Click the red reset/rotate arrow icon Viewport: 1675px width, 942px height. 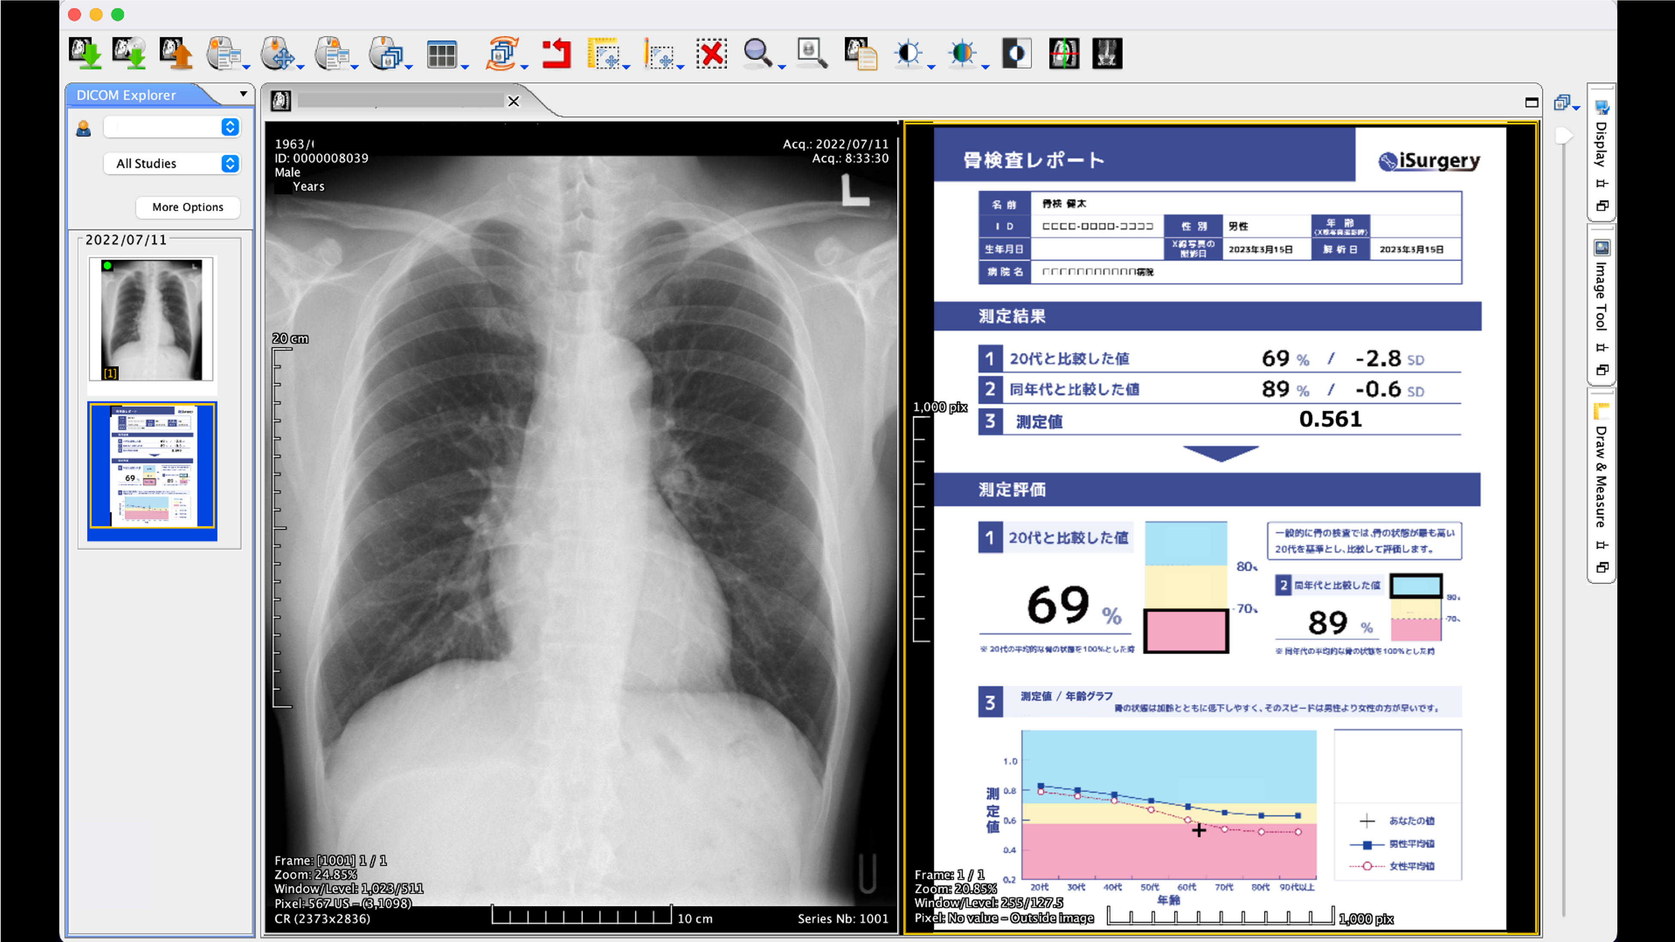click(x=557, y=53)
